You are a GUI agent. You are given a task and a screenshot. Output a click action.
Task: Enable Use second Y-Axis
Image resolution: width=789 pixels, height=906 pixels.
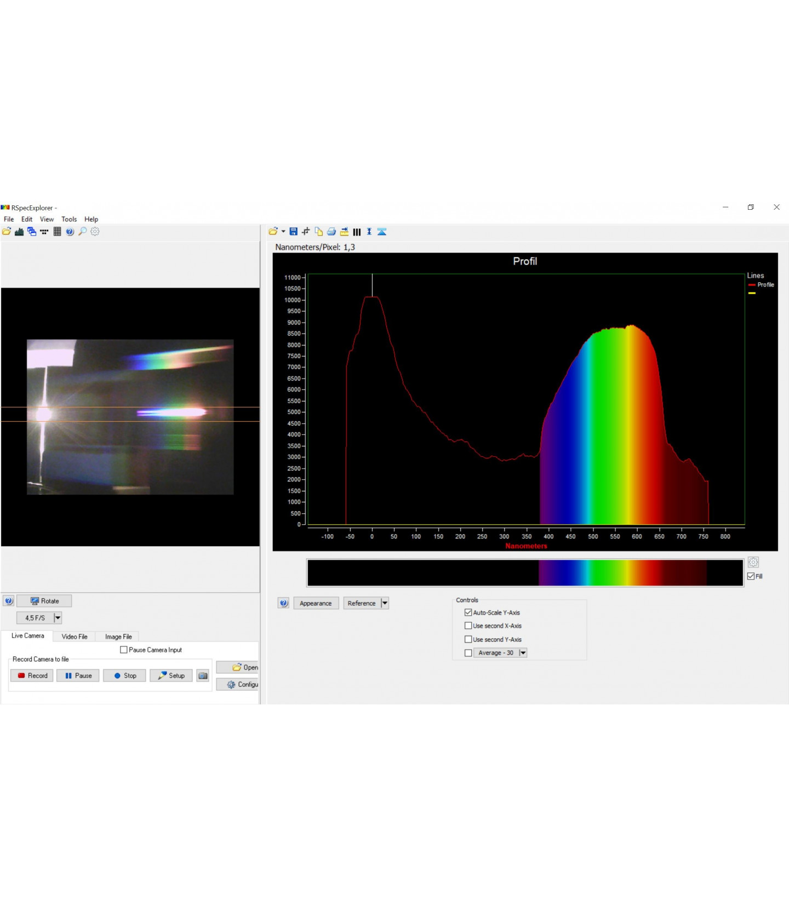tap(468, 639)
